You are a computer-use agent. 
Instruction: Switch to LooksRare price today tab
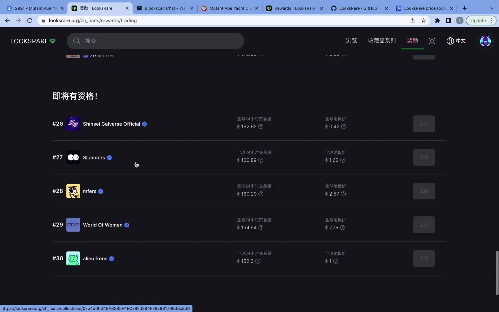pos(424,8)
